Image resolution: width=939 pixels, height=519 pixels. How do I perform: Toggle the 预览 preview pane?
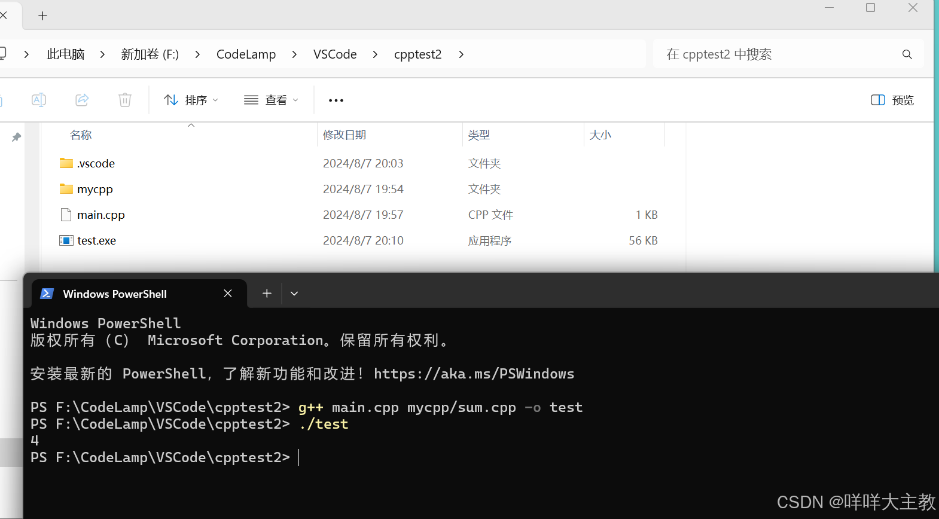[892, 100]
